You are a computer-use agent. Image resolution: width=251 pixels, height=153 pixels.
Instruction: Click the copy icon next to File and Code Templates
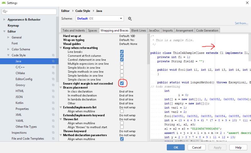[x=53, y=139]
